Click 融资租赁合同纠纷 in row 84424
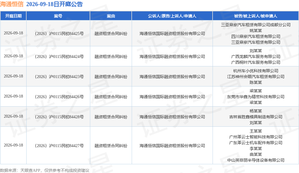The width and height of the screenshot is (299, 173). click(111, 57)
